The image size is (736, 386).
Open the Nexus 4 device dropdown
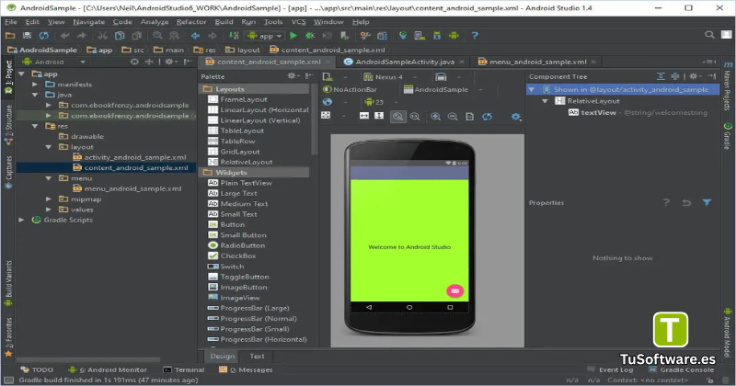[x=390, y=77]
